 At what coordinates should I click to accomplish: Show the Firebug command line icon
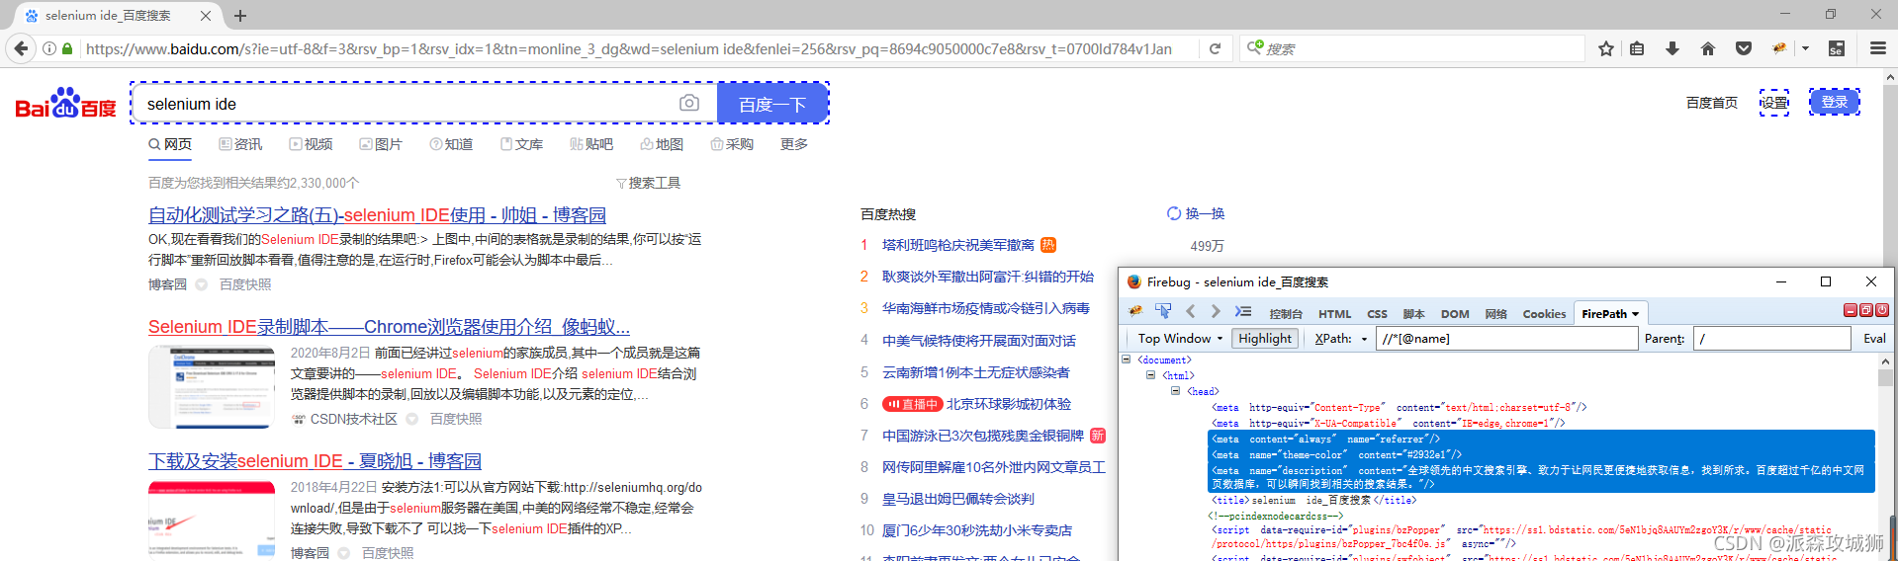pyautogui.click(x=1243, y=312)
